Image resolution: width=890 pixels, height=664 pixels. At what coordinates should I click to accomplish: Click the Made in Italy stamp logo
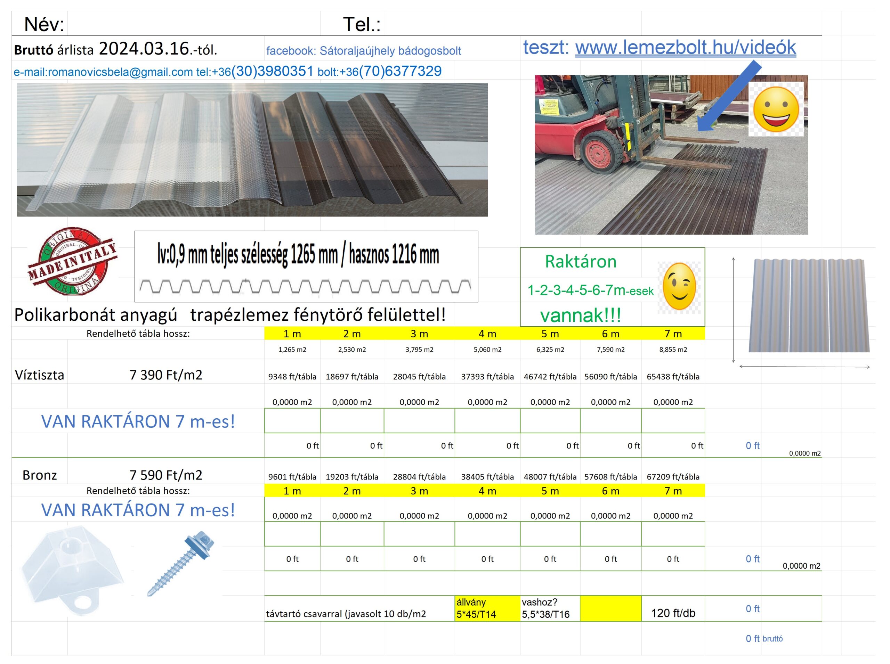click(x=72, y=261)
